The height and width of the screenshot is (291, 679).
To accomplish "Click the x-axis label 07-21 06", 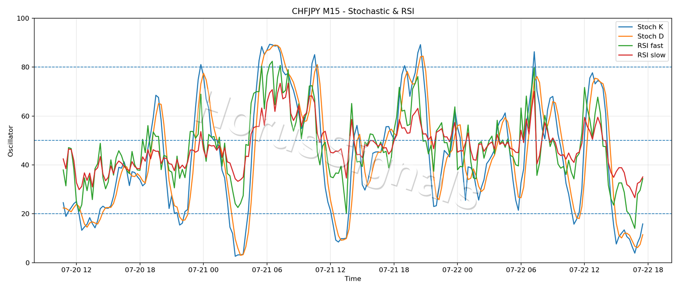I will click(x=267, y=270).
